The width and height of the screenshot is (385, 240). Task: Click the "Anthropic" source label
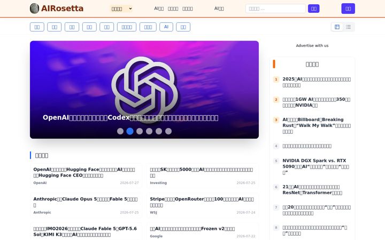pos(42,213)
